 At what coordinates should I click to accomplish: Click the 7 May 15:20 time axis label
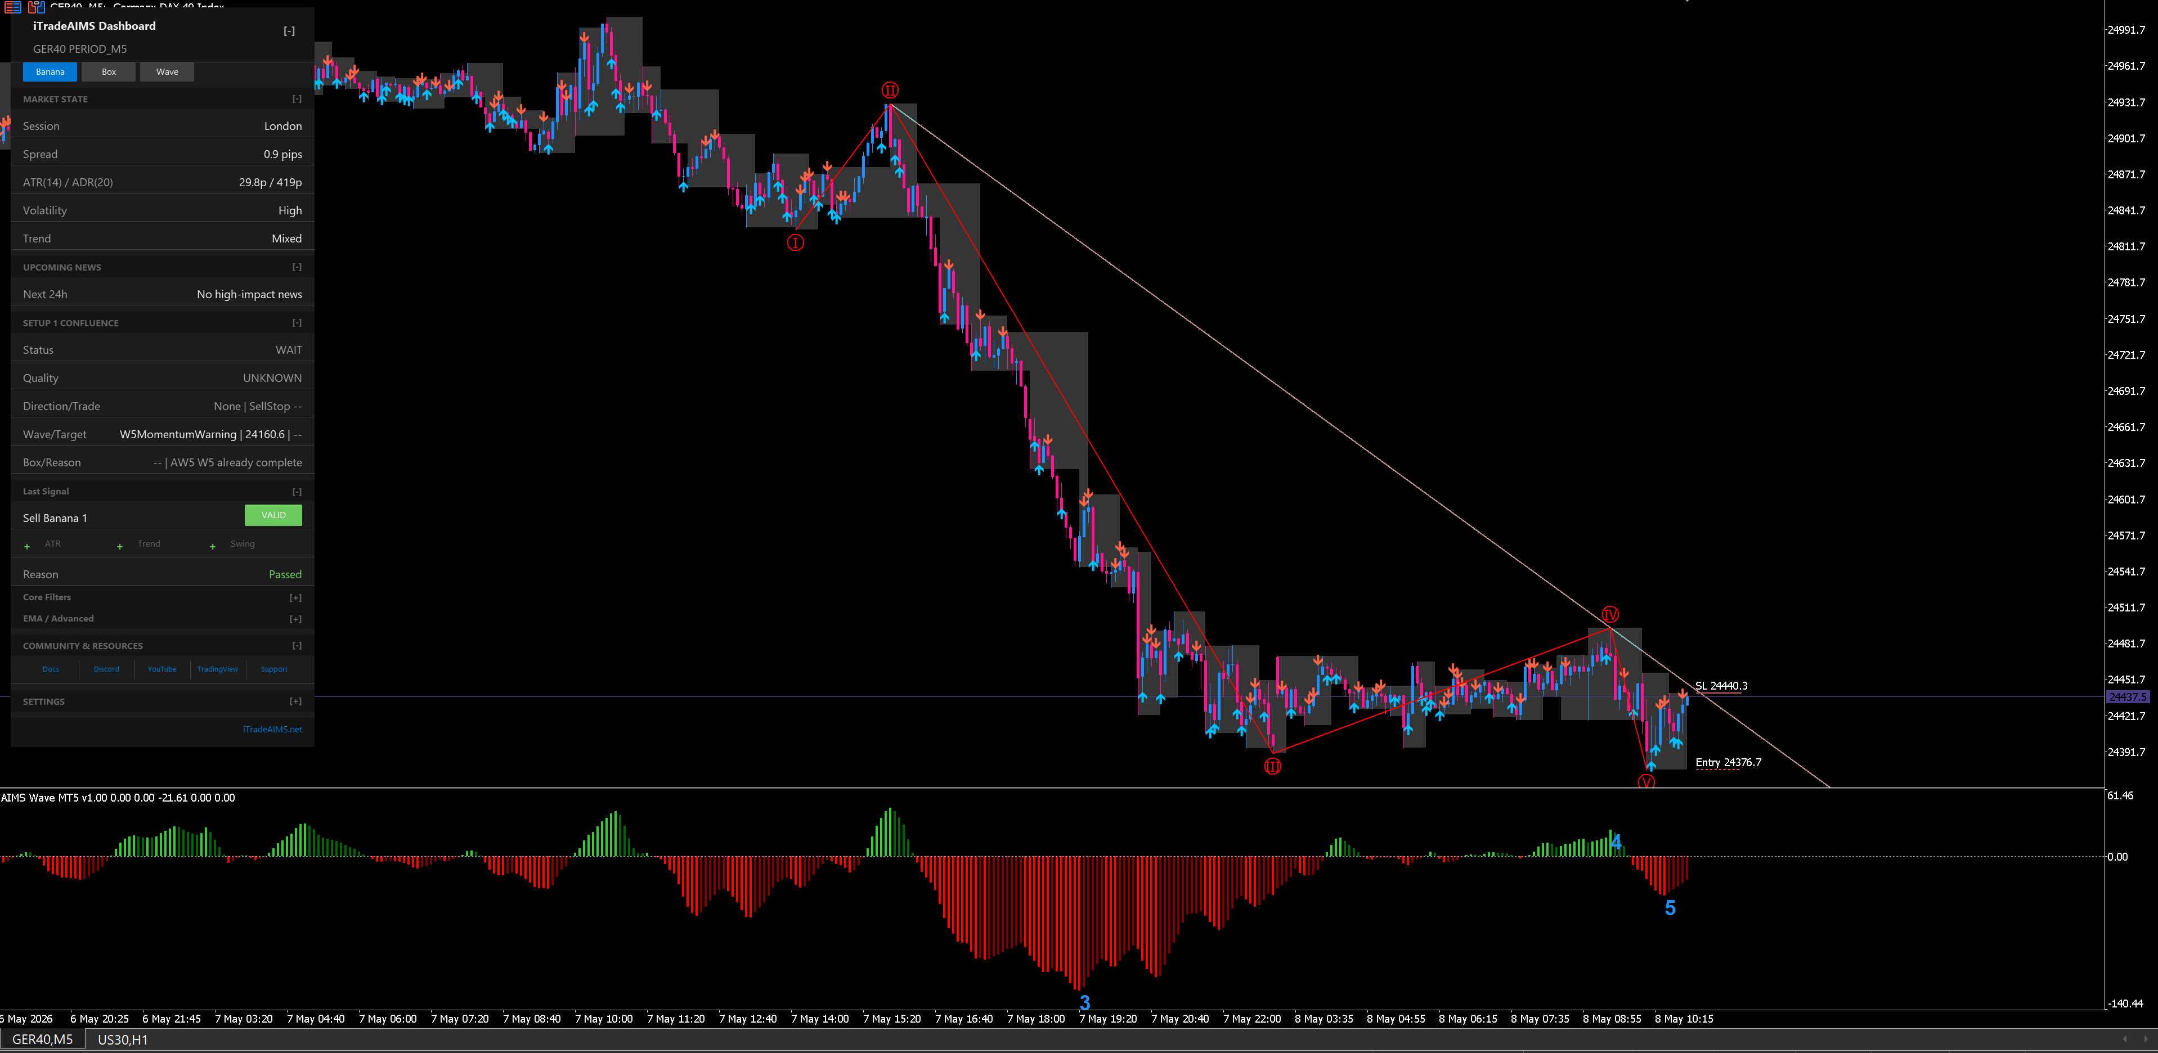tap(891, 1019)
